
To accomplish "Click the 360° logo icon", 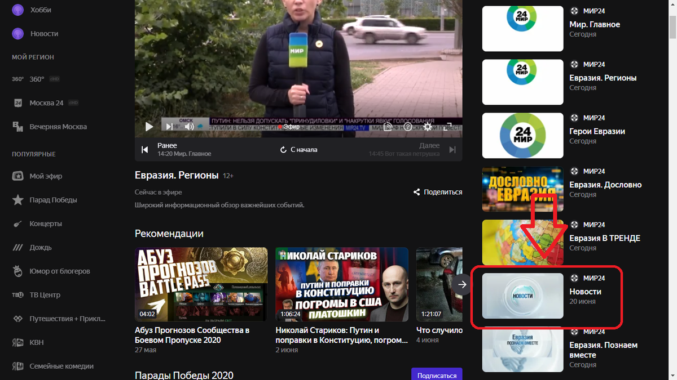I will (x=18, y=79).
